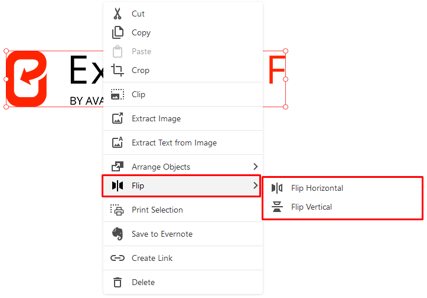This screenshot has height=298, width=427.
Task: Click the scissors Cut icon
Action: click(x=118, y=14)
